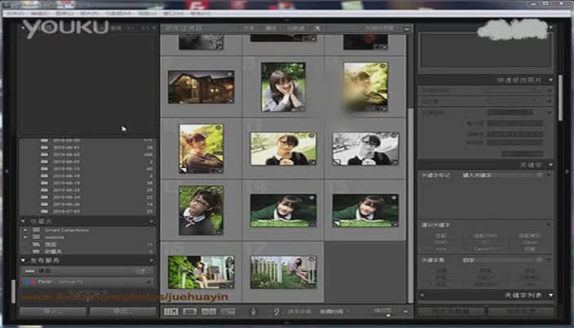The height and width of the screenshot is (328, 574).
Task: Collapse the left panel group with the edge arrow
Action: 7,170
